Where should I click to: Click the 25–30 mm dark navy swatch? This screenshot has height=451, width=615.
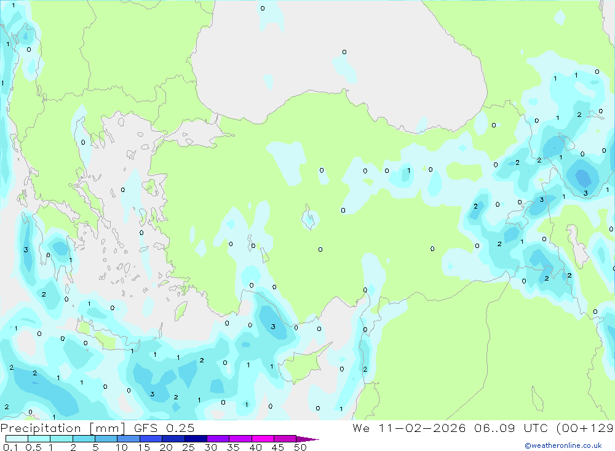(196, 439)
